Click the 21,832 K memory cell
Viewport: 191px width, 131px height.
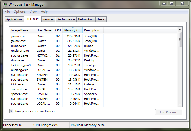(x=74, y=51)
